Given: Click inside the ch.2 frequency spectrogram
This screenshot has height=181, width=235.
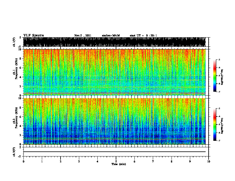Looking at the screenshot, I should pyautogui.click(x=114, y=121).
